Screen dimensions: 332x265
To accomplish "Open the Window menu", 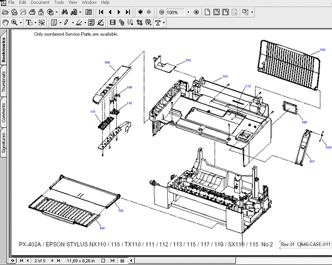I will pos(89,2).
